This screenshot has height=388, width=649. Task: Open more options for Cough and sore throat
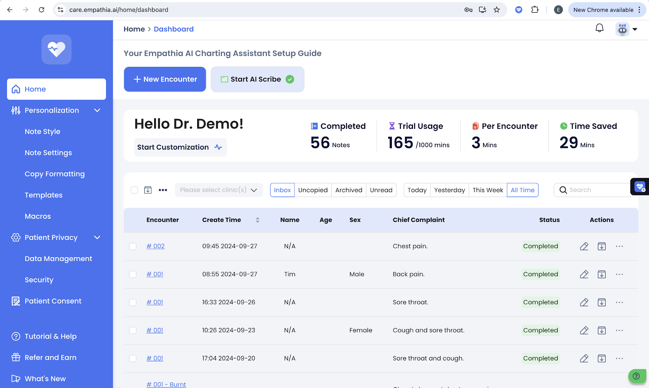click(619, 330)
